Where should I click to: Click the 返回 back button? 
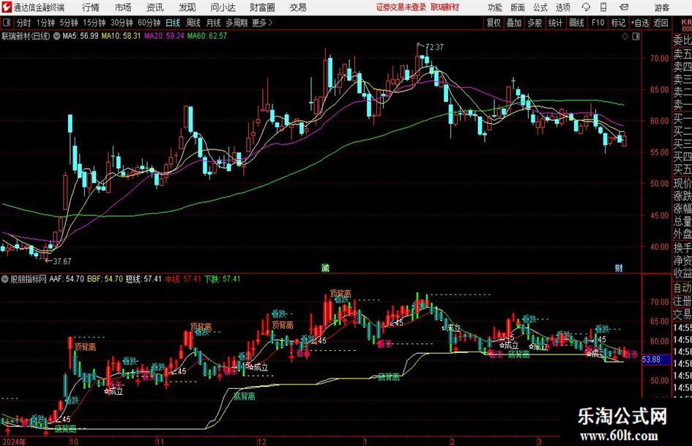pos(661,23)
